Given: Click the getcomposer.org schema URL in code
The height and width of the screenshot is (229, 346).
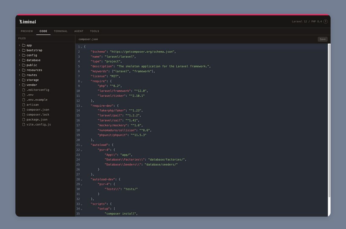Looking at the screenshot, I should pyautogui.click(x=143, y=52).
